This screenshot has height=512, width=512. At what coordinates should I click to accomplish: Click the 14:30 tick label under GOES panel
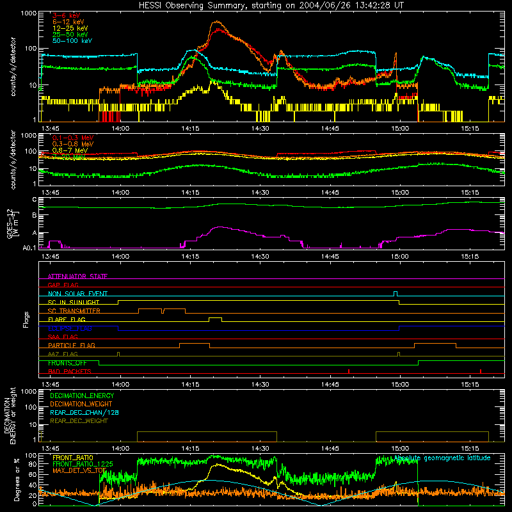point(260,257)
